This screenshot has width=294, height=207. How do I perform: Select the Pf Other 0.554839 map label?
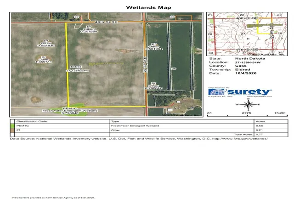pyautogui.click(x=46, y=43)
